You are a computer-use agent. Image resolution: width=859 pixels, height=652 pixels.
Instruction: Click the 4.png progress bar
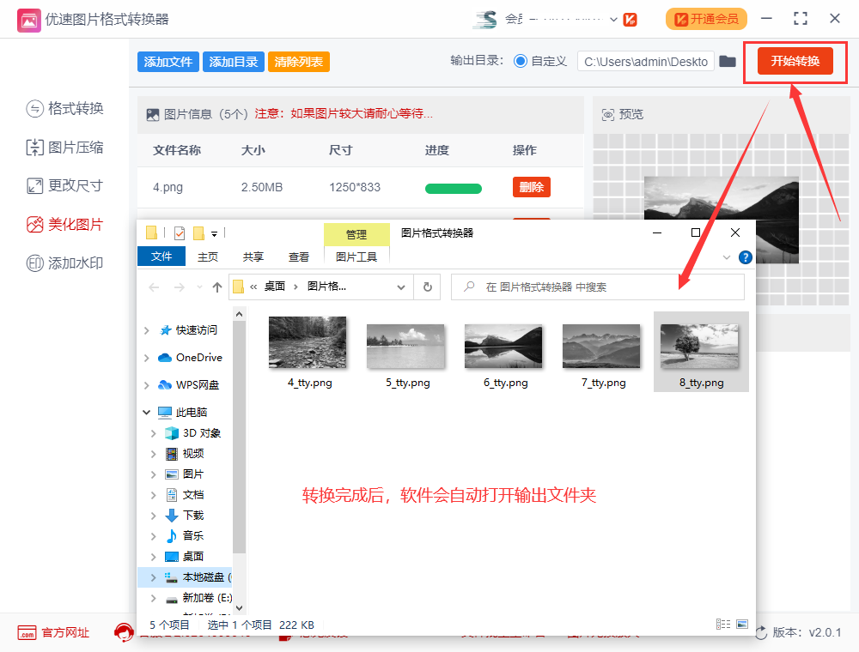tap(453, 189)
